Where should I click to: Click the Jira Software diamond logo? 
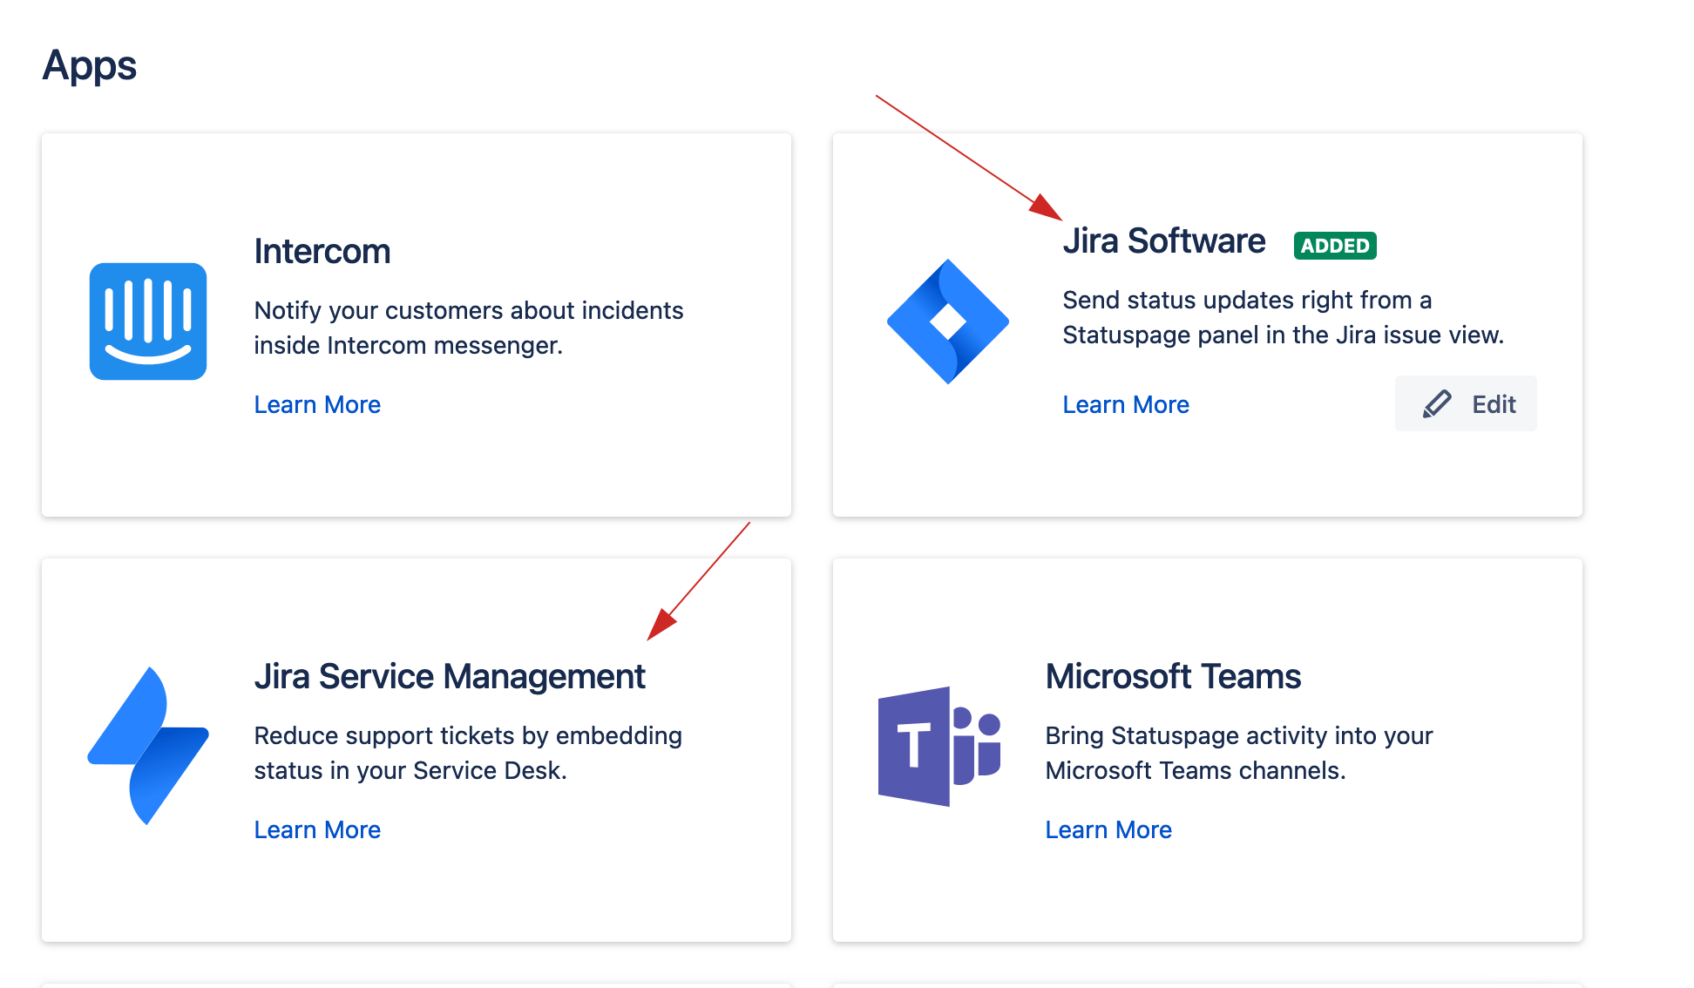(x=948, y=321)
